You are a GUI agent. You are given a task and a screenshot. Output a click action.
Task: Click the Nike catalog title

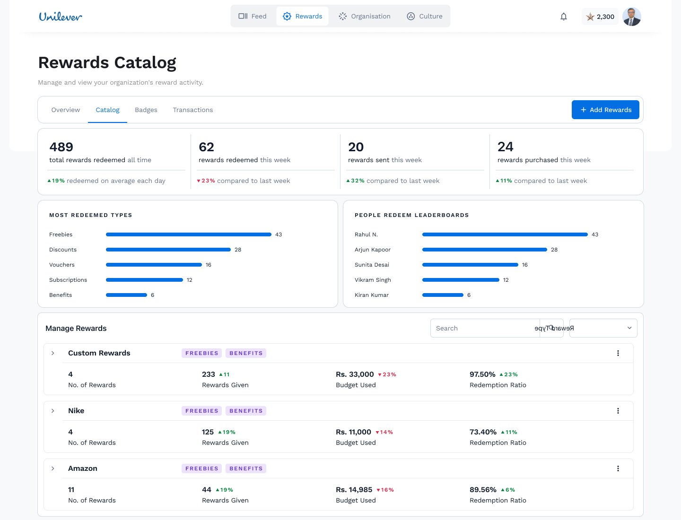(76, 411)
